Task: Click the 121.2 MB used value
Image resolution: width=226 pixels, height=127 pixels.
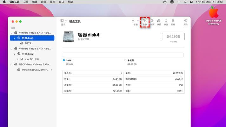Action: [117, 91]
